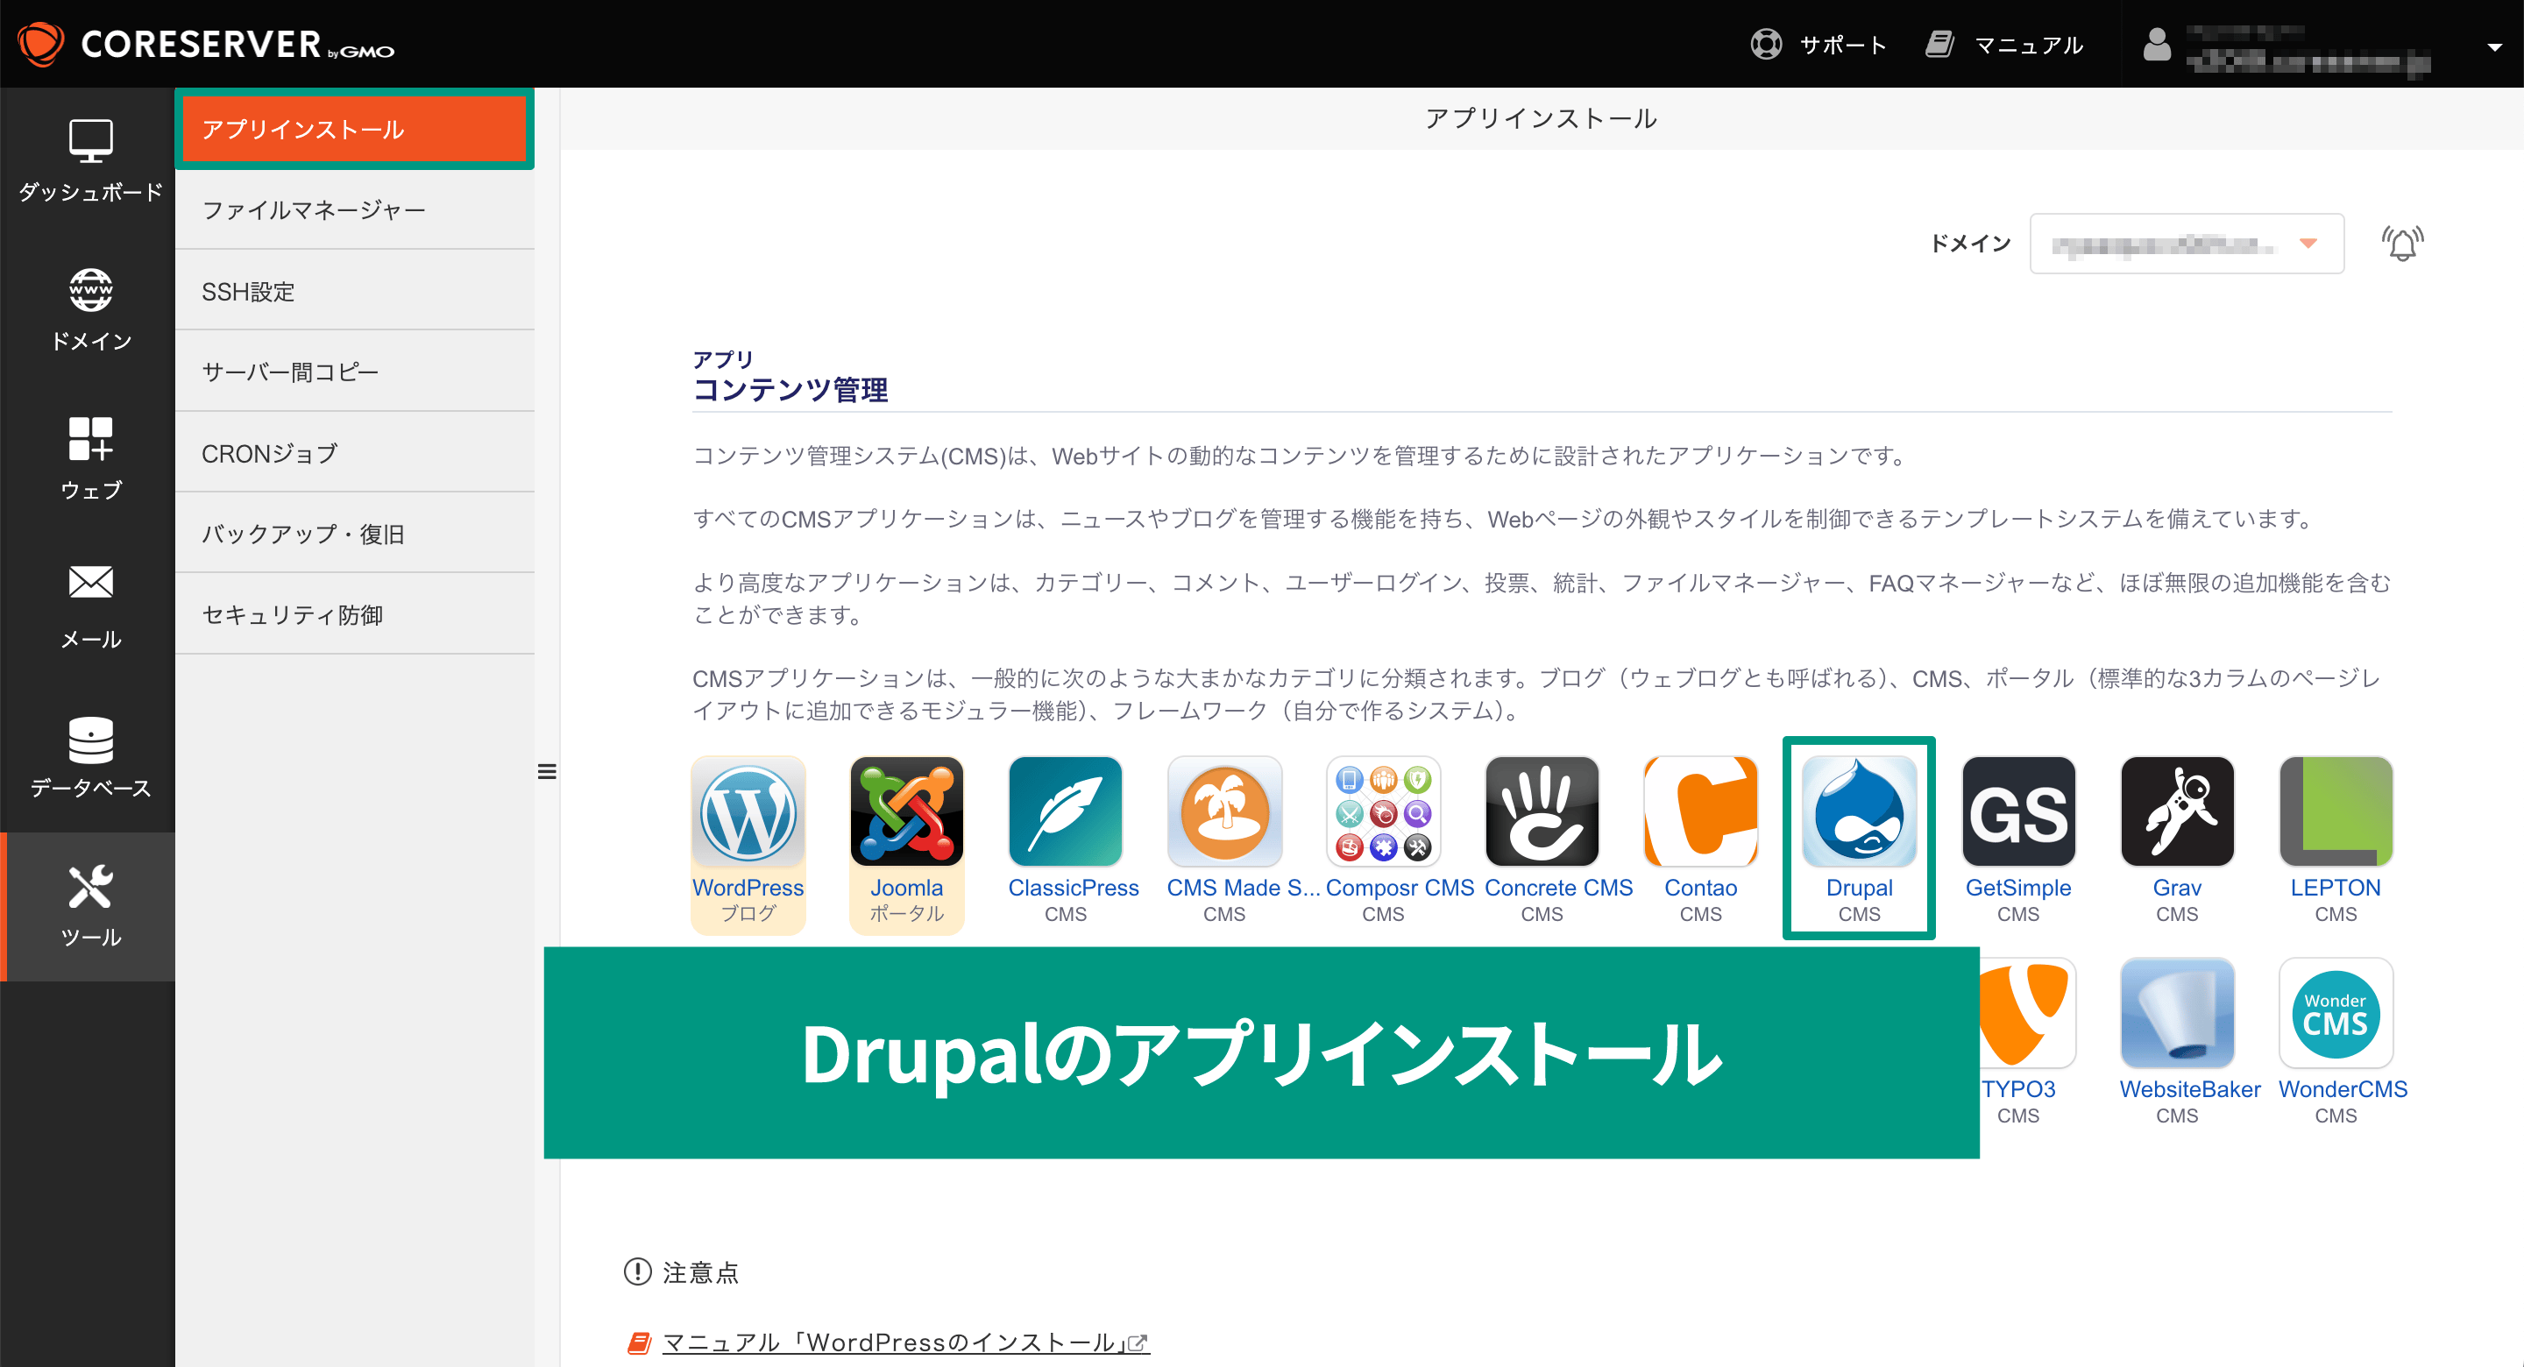The width and height of the screenshot is (2524, 1367).
Task: Select サーバー間コピー menu item
Action: coord(355,372)
